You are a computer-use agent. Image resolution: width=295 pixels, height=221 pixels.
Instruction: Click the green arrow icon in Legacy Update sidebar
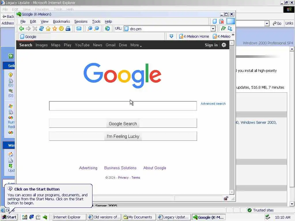click(11, 56)
